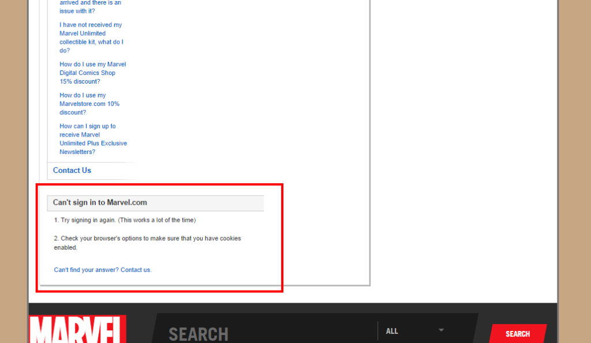The image size is (591, 343).
Task: Open the Marvelstore.com 10% discount question
Action: pos(89,104)
